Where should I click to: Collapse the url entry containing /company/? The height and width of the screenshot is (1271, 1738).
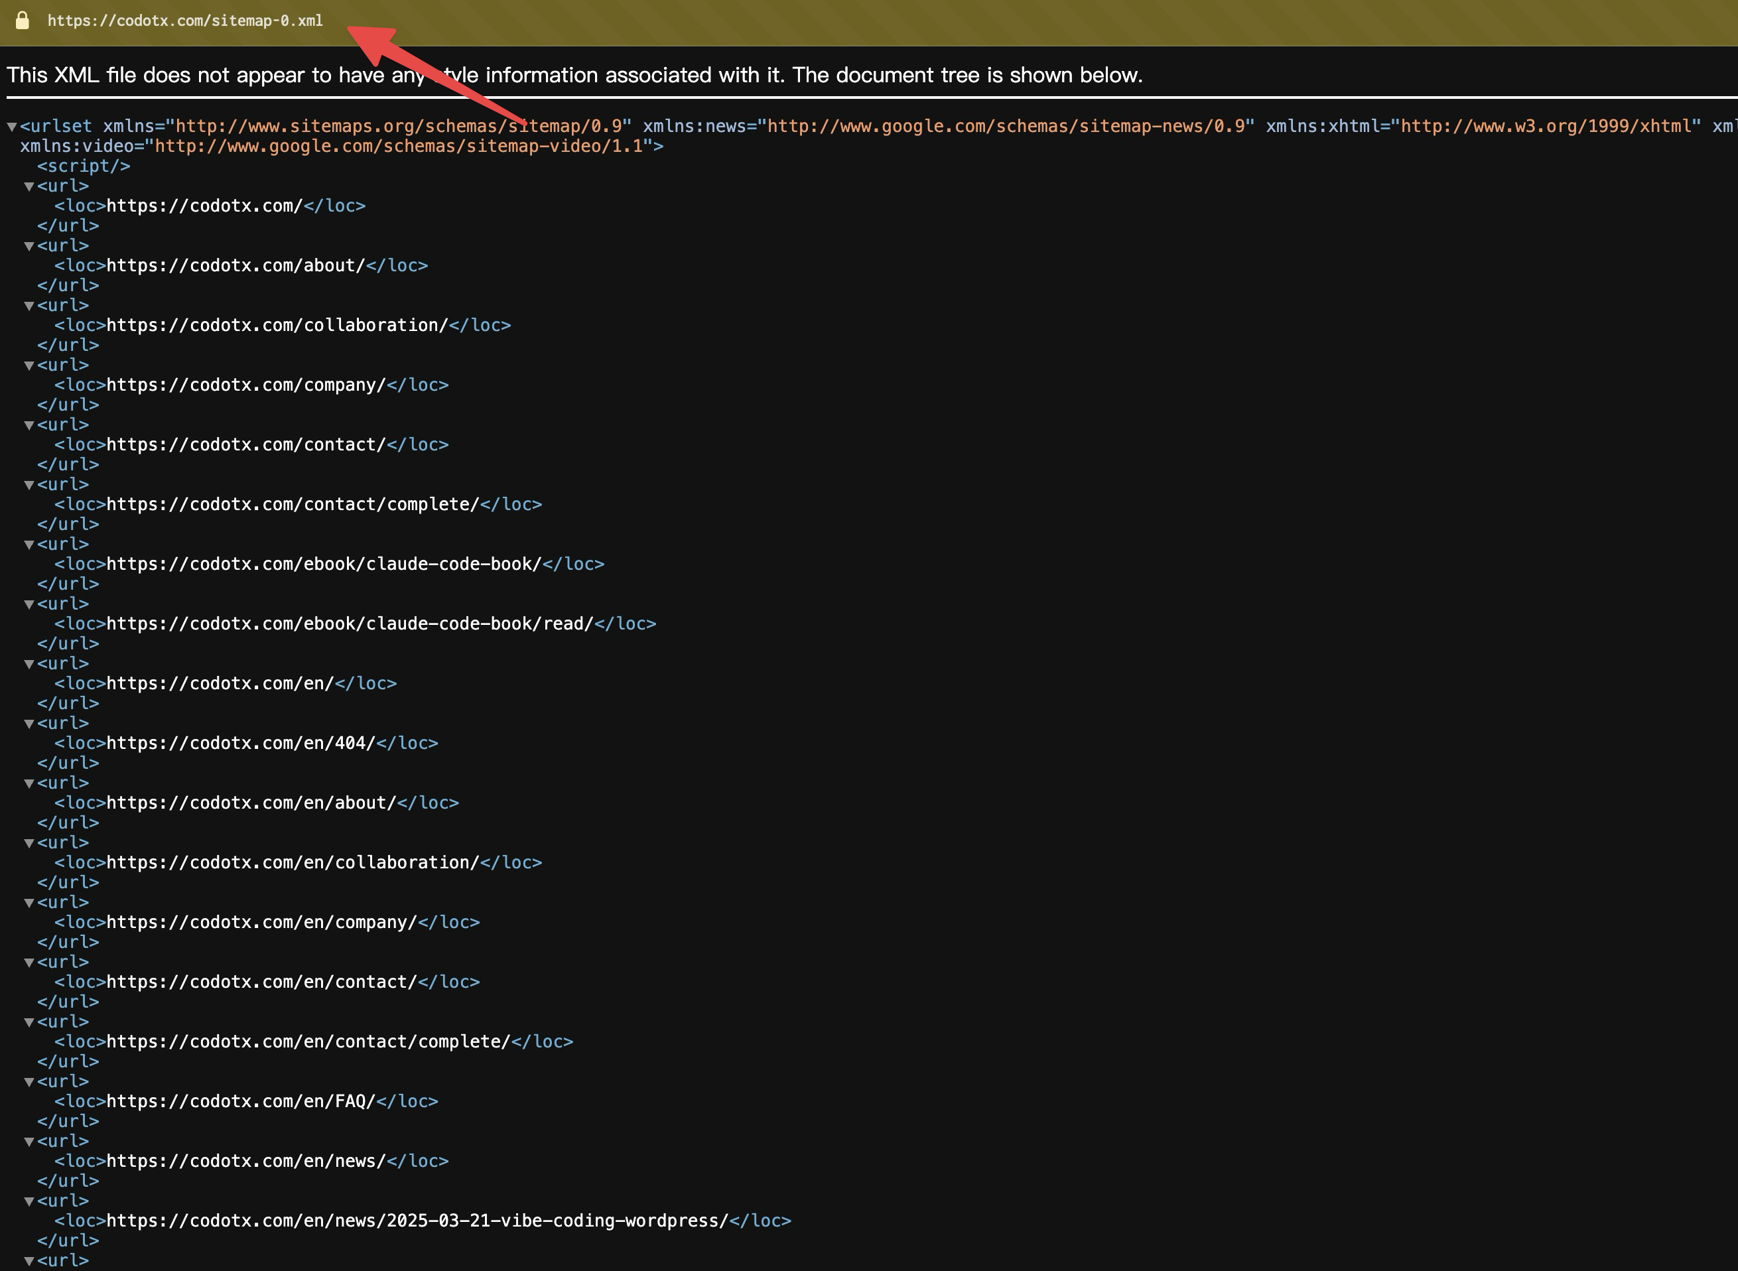[x=29, y=365]
